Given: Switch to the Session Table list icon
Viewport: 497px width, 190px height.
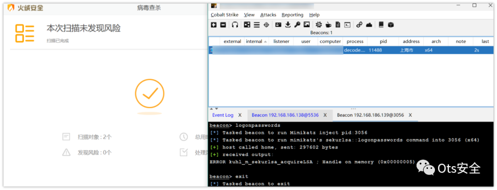Looking at the screenshot, I should click(256, 25).
